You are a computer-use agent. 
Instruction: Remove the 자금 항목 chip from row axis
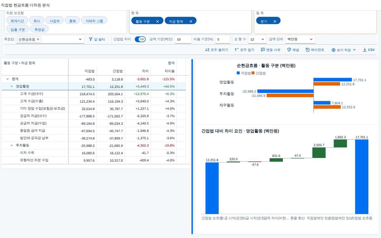click(x=191, y=21)
